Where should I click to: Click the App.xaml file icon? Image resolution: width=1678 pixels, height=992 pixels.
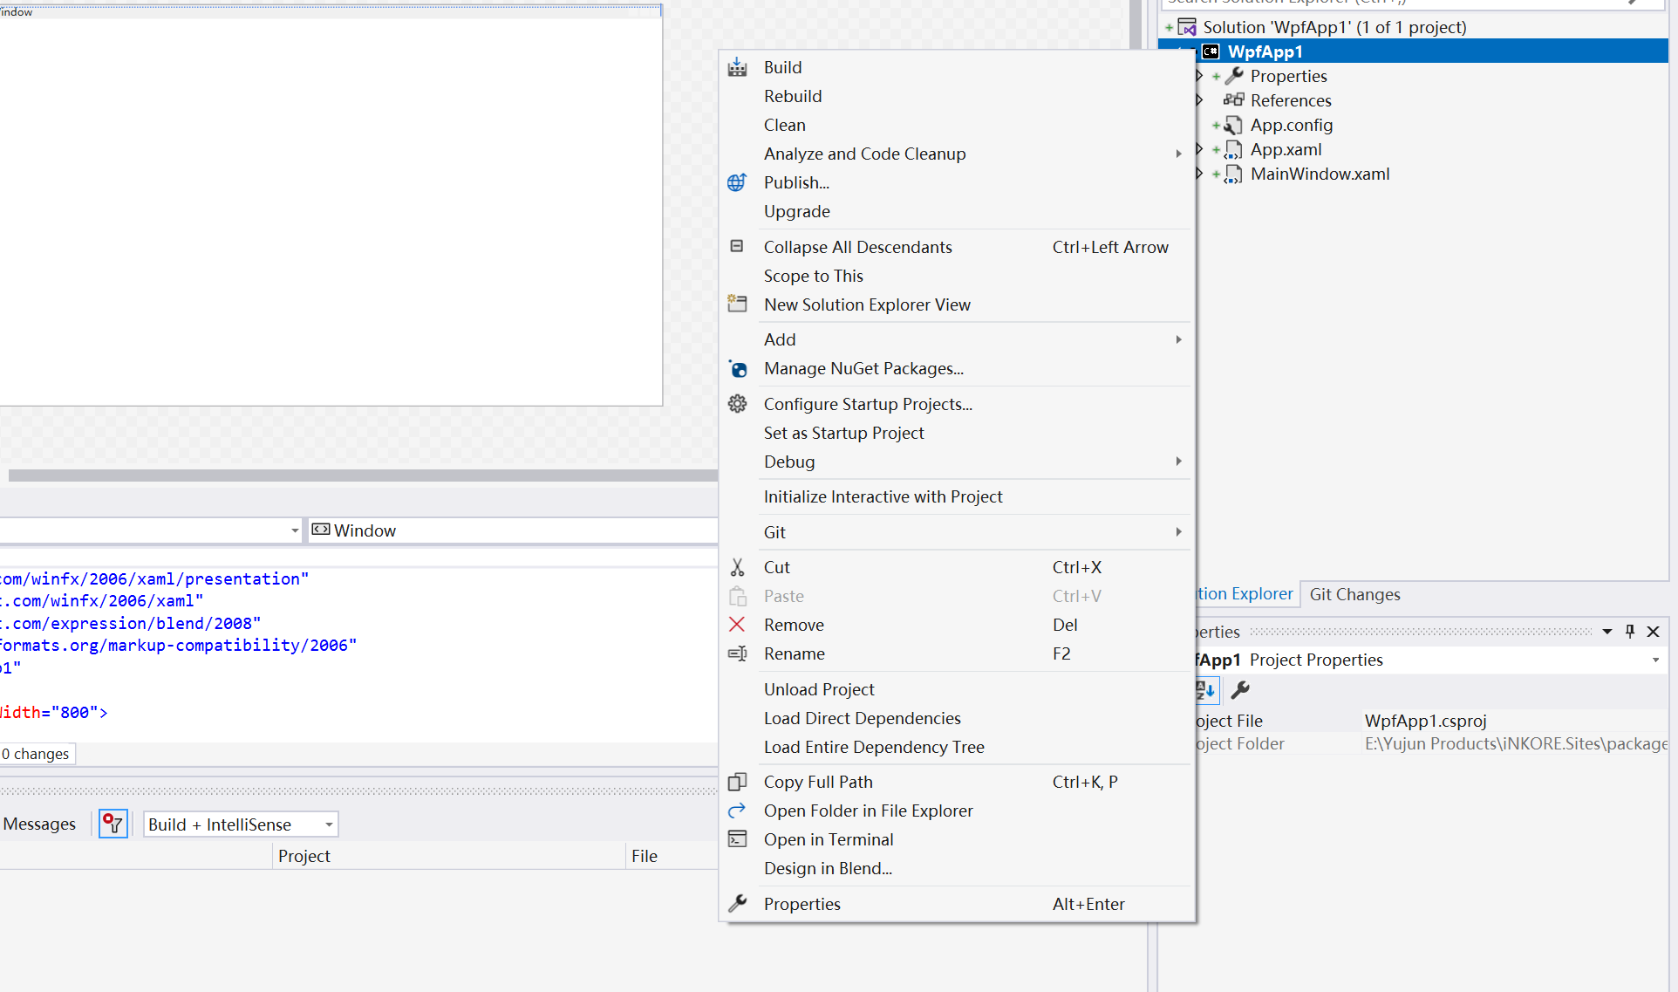click(x=1233, y=149)
